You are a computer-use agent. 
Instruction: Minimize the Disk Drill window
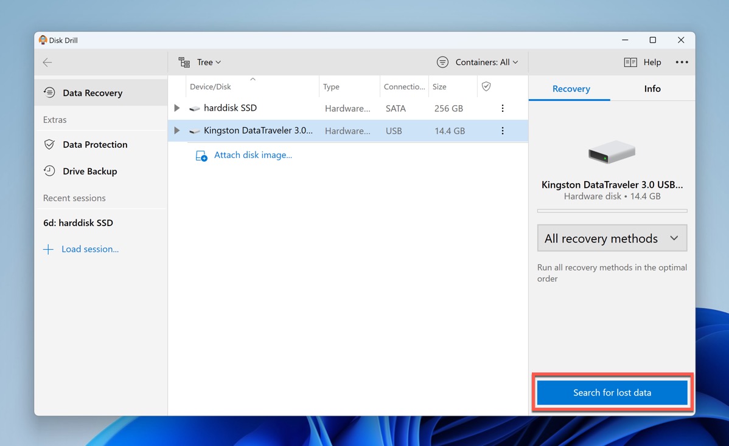pyautogui.click(x=625, y=40)
